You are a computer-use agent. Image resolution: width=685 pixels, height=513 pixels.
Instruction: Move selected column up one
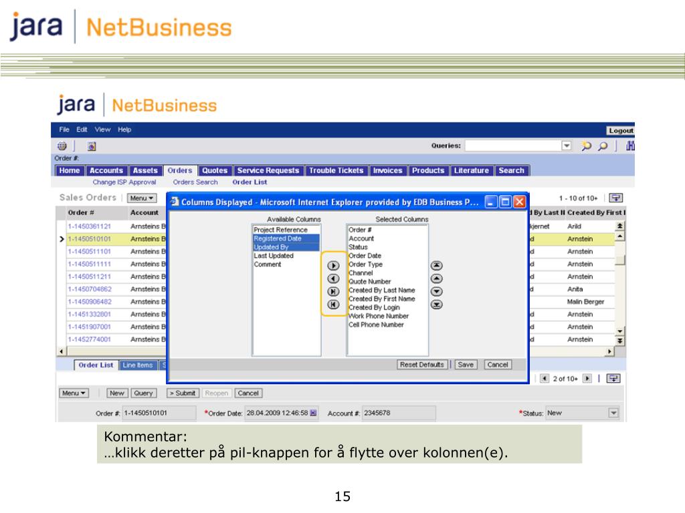436,279
